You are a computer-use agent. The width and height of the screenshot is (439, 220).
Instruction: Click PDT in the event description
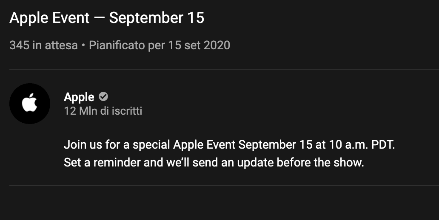coord(383,145)
